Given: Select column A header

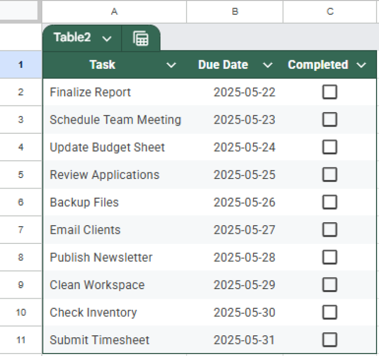Looking at the screenshot, I should [x=114, y=12].
